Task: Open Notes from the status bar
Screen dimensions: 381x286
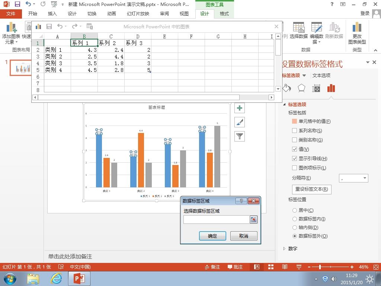Action: click(212, 267)
